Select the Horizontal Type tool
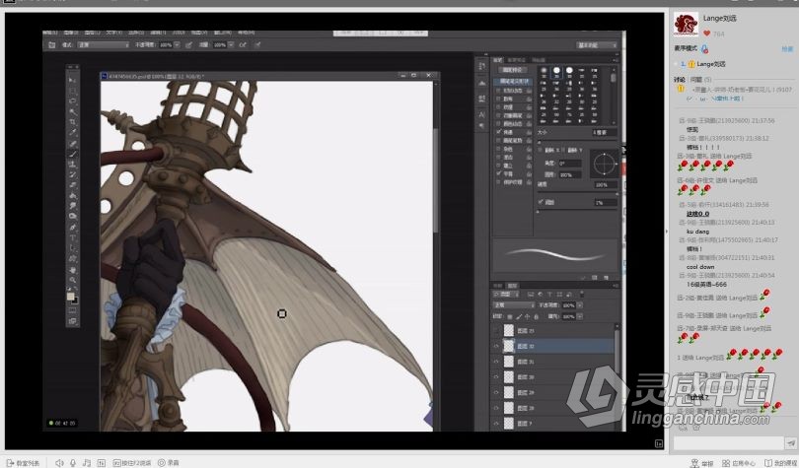The image size is (799, 468). pyautogui.click(x=72, y=238)
